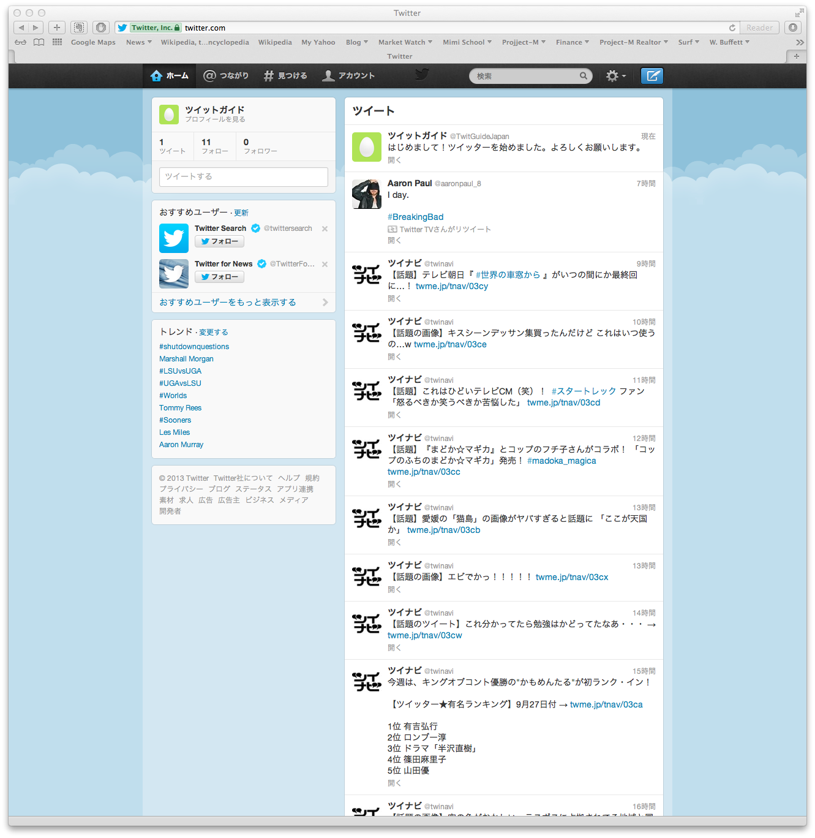The width and height of the screenshot is (815, 838).
Task: Open the Finance bookmarks dropdown
Action: [573, 42]
